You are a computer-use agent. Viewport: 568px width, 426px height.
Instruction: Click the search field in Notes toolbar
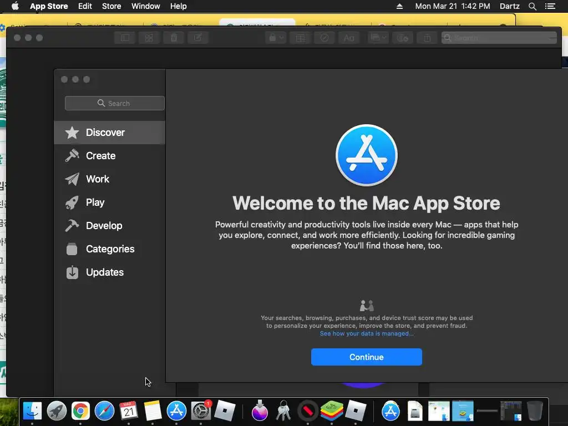(x=499, y=38)
